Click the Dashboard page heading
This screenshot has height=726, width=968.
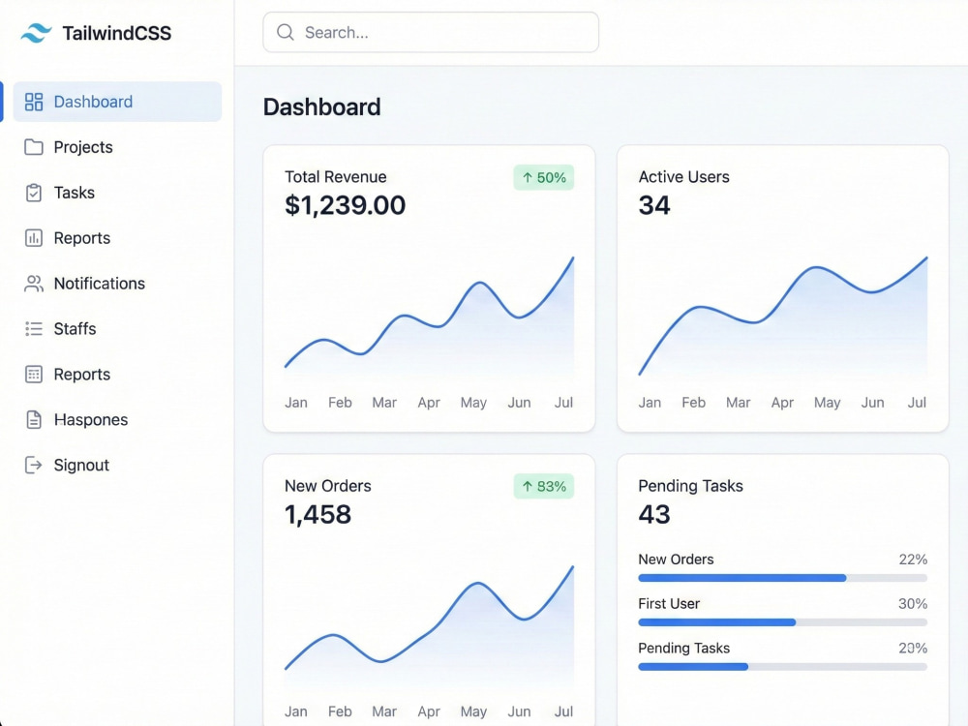click(321, 107)
